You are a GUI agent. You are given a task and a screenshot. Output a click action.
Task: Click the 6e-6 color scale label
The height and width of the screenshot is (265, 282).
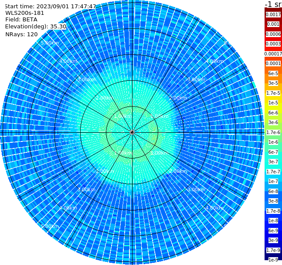(x=273, y=113)
